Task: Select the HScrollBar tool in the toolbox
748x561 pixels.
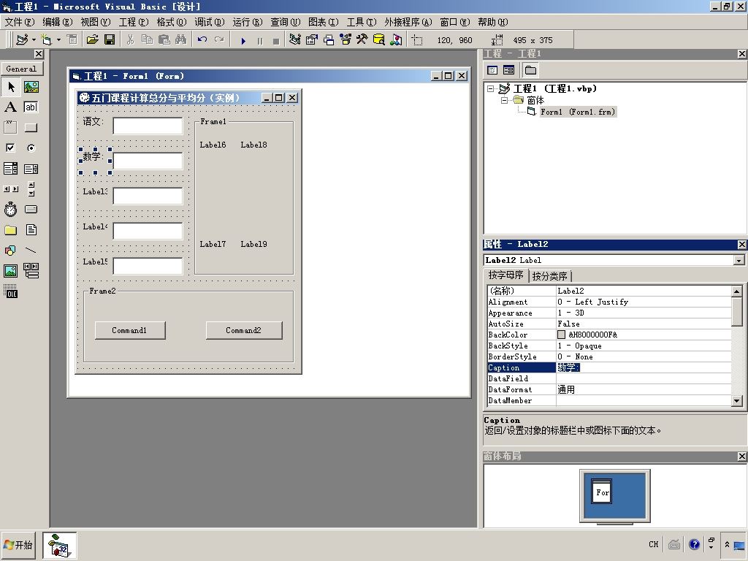Action: pos(10,189)
